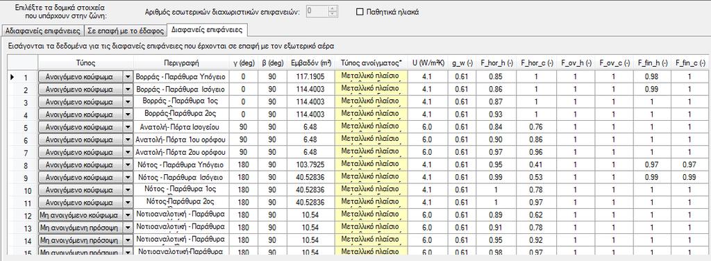
Task: Open Μη ανοιγόμενο κούφωμα dropdown row 12
Action: (x=128, y=214)
